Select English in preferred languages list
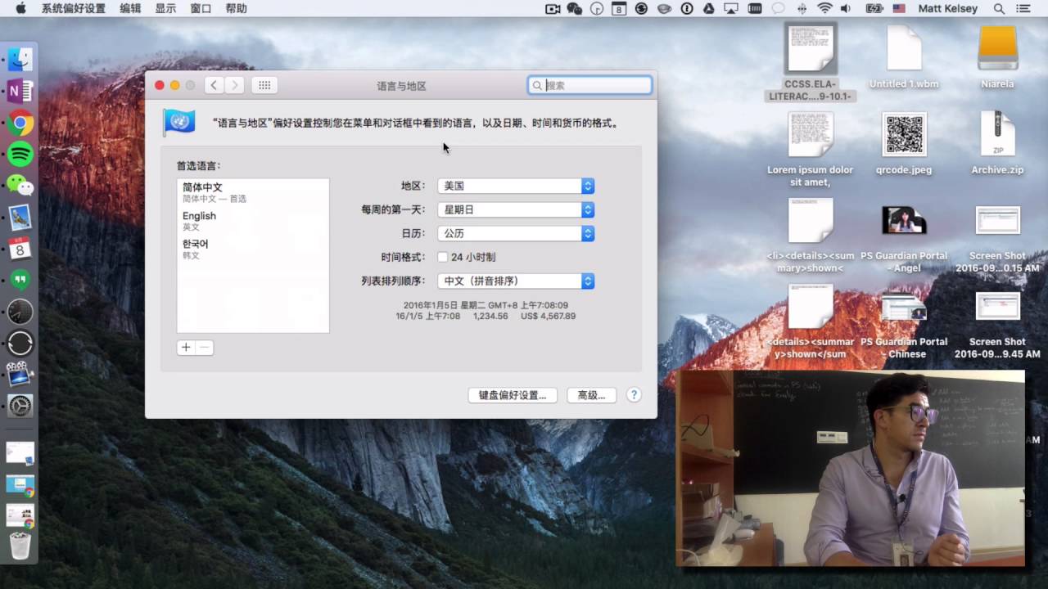The image size is (1048, 589). [253, 221]
